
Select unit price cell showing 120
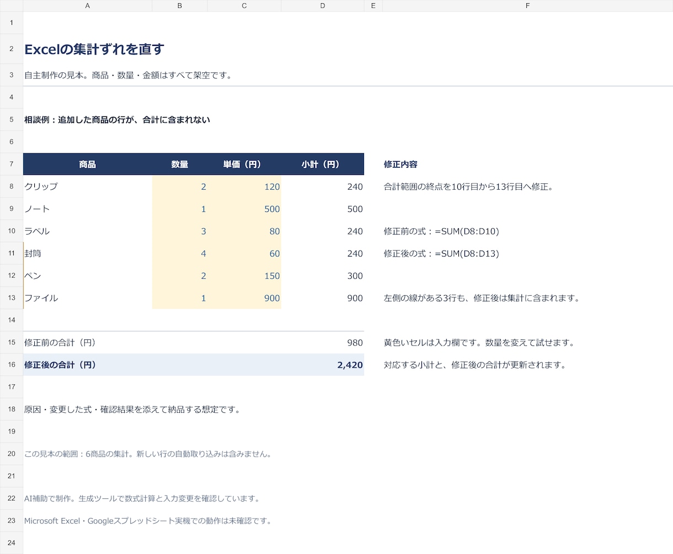pos(244,187)
